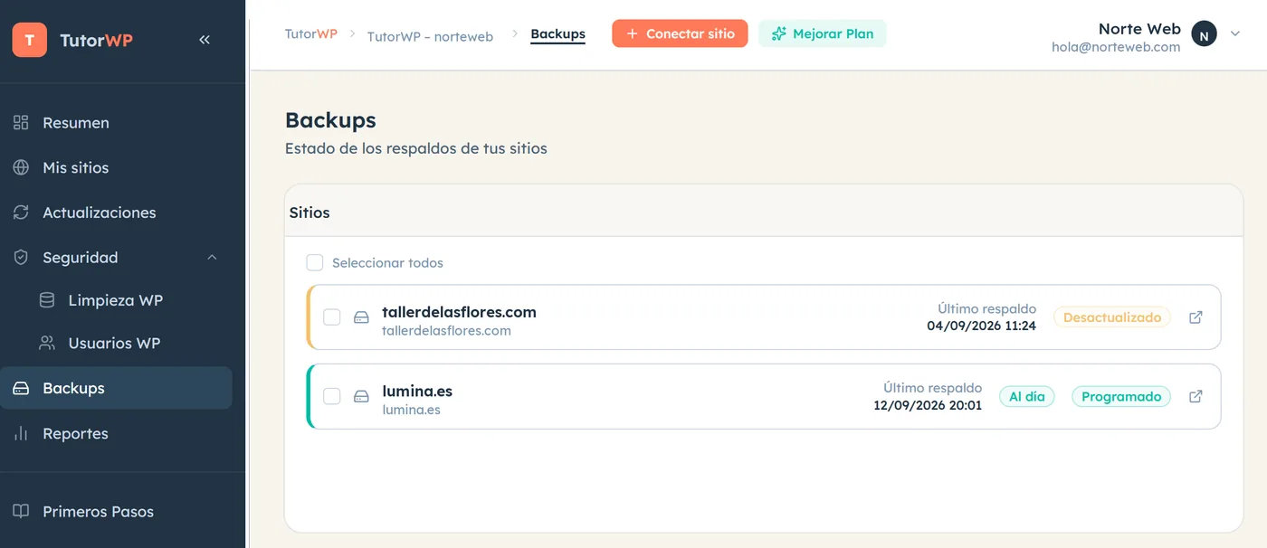Click the Conectar sitio button

pos(680,33)
